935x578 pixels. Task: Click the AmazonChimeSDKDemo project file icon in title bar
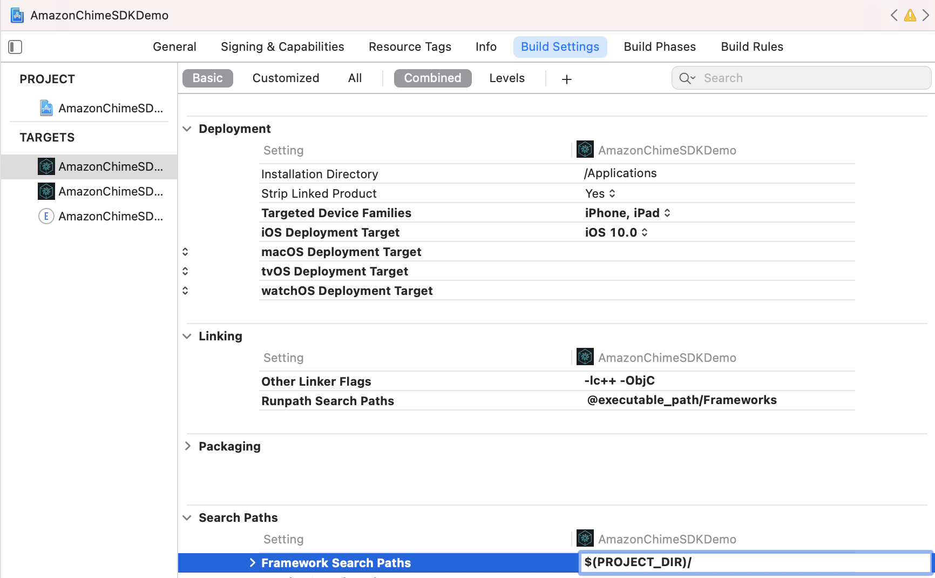(17, 15)
